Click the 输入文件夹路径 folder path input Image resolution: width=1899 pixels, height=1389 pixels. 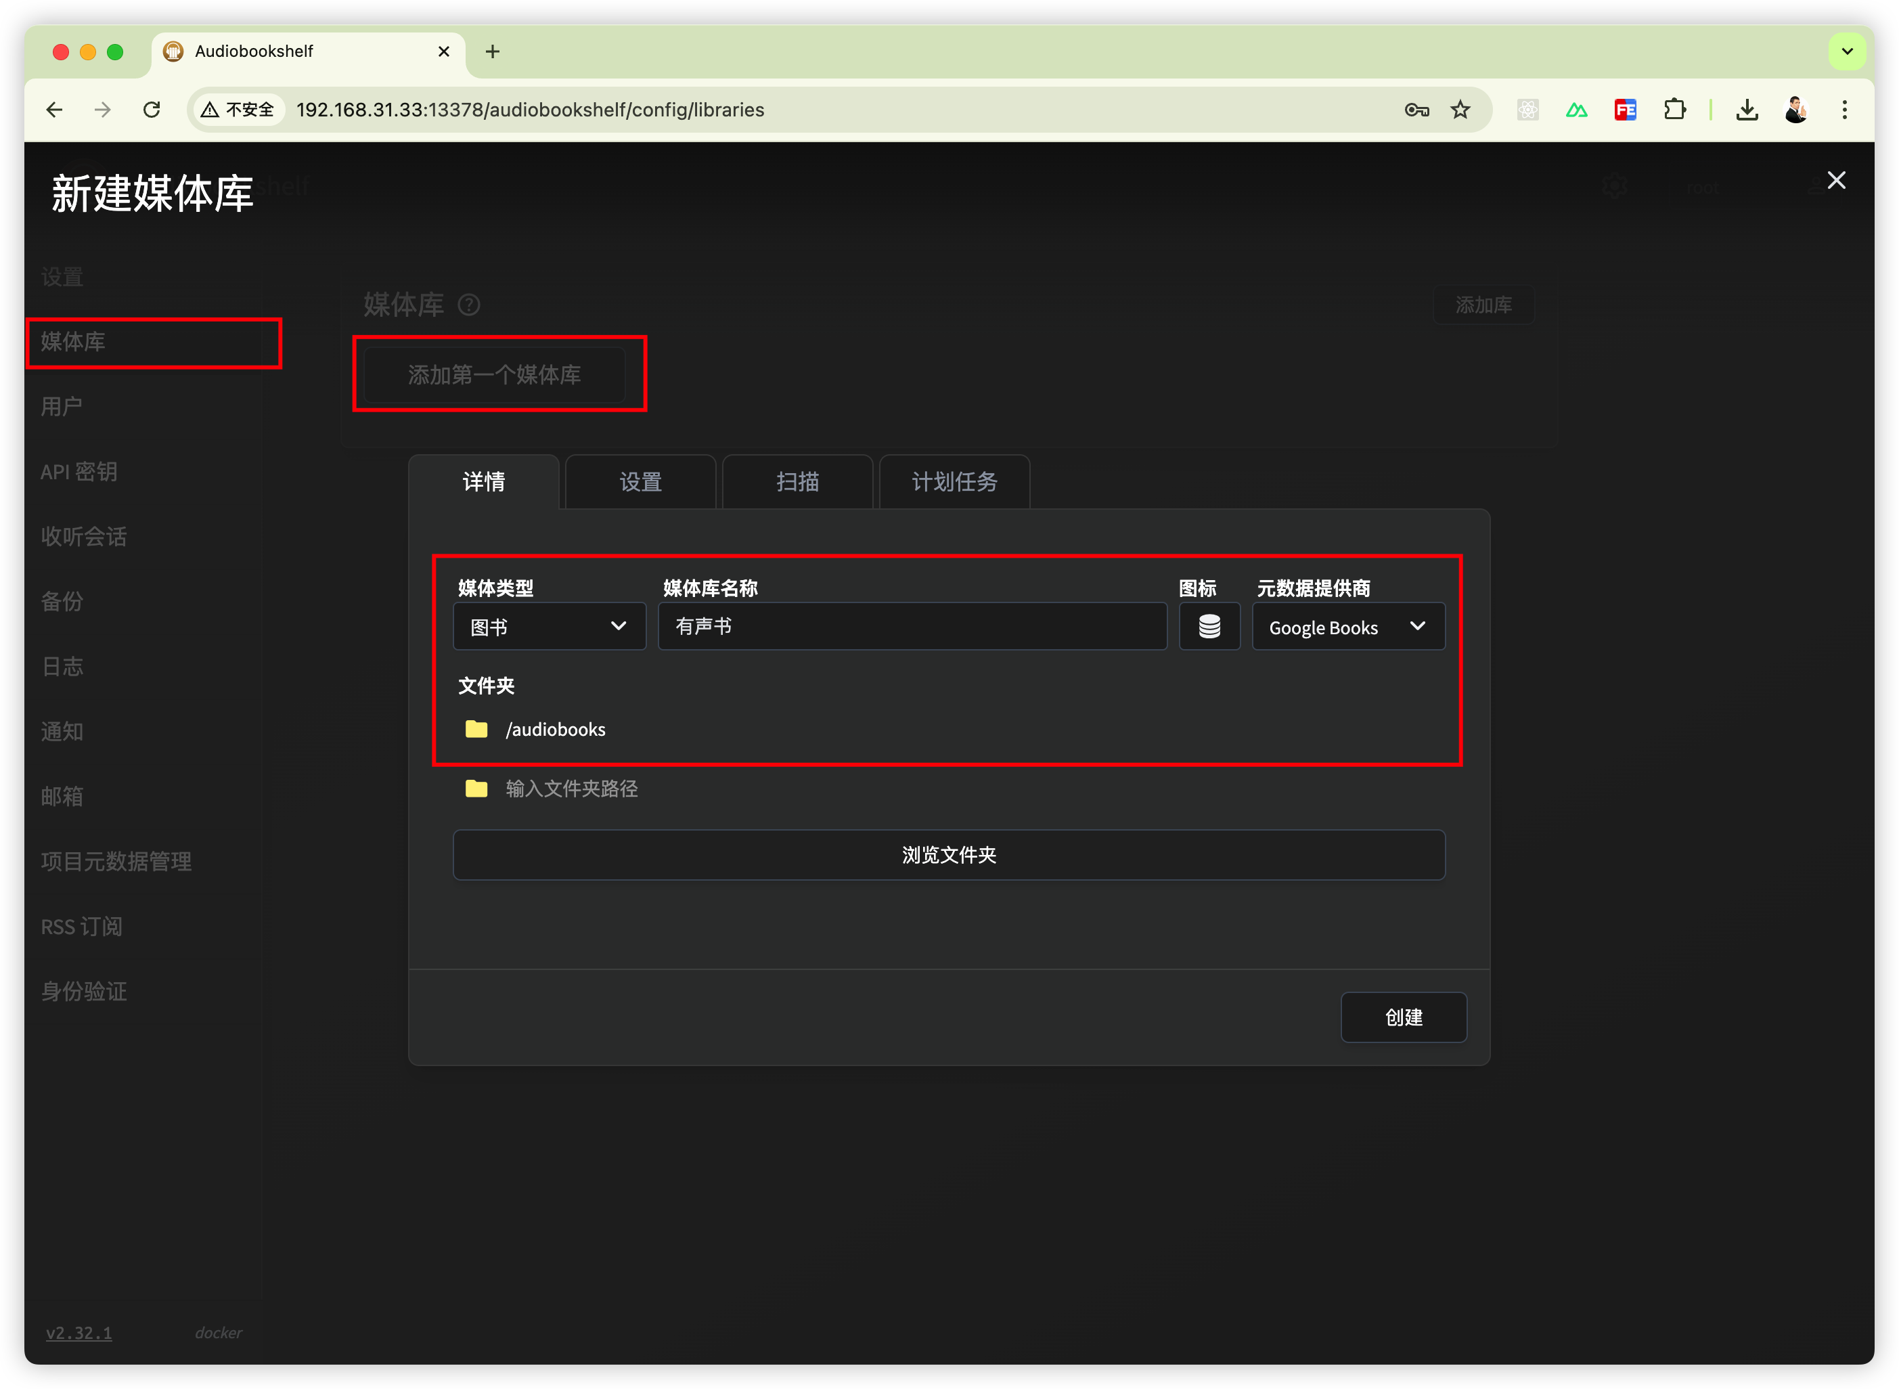[572, 789]
